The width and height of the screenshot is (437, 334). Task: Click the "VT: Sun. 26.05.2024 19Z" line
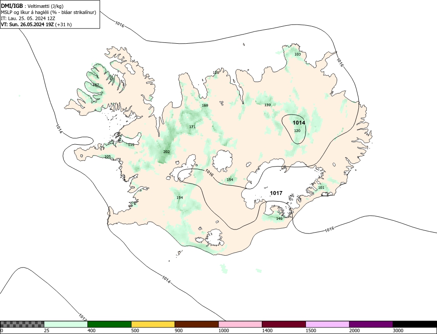point(27,24)
